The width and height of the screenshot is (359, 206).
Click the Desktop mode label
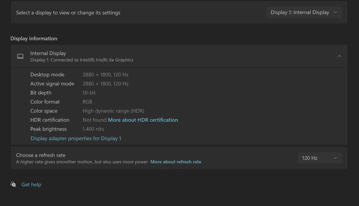pyautogui.click(x=47, y=75)
